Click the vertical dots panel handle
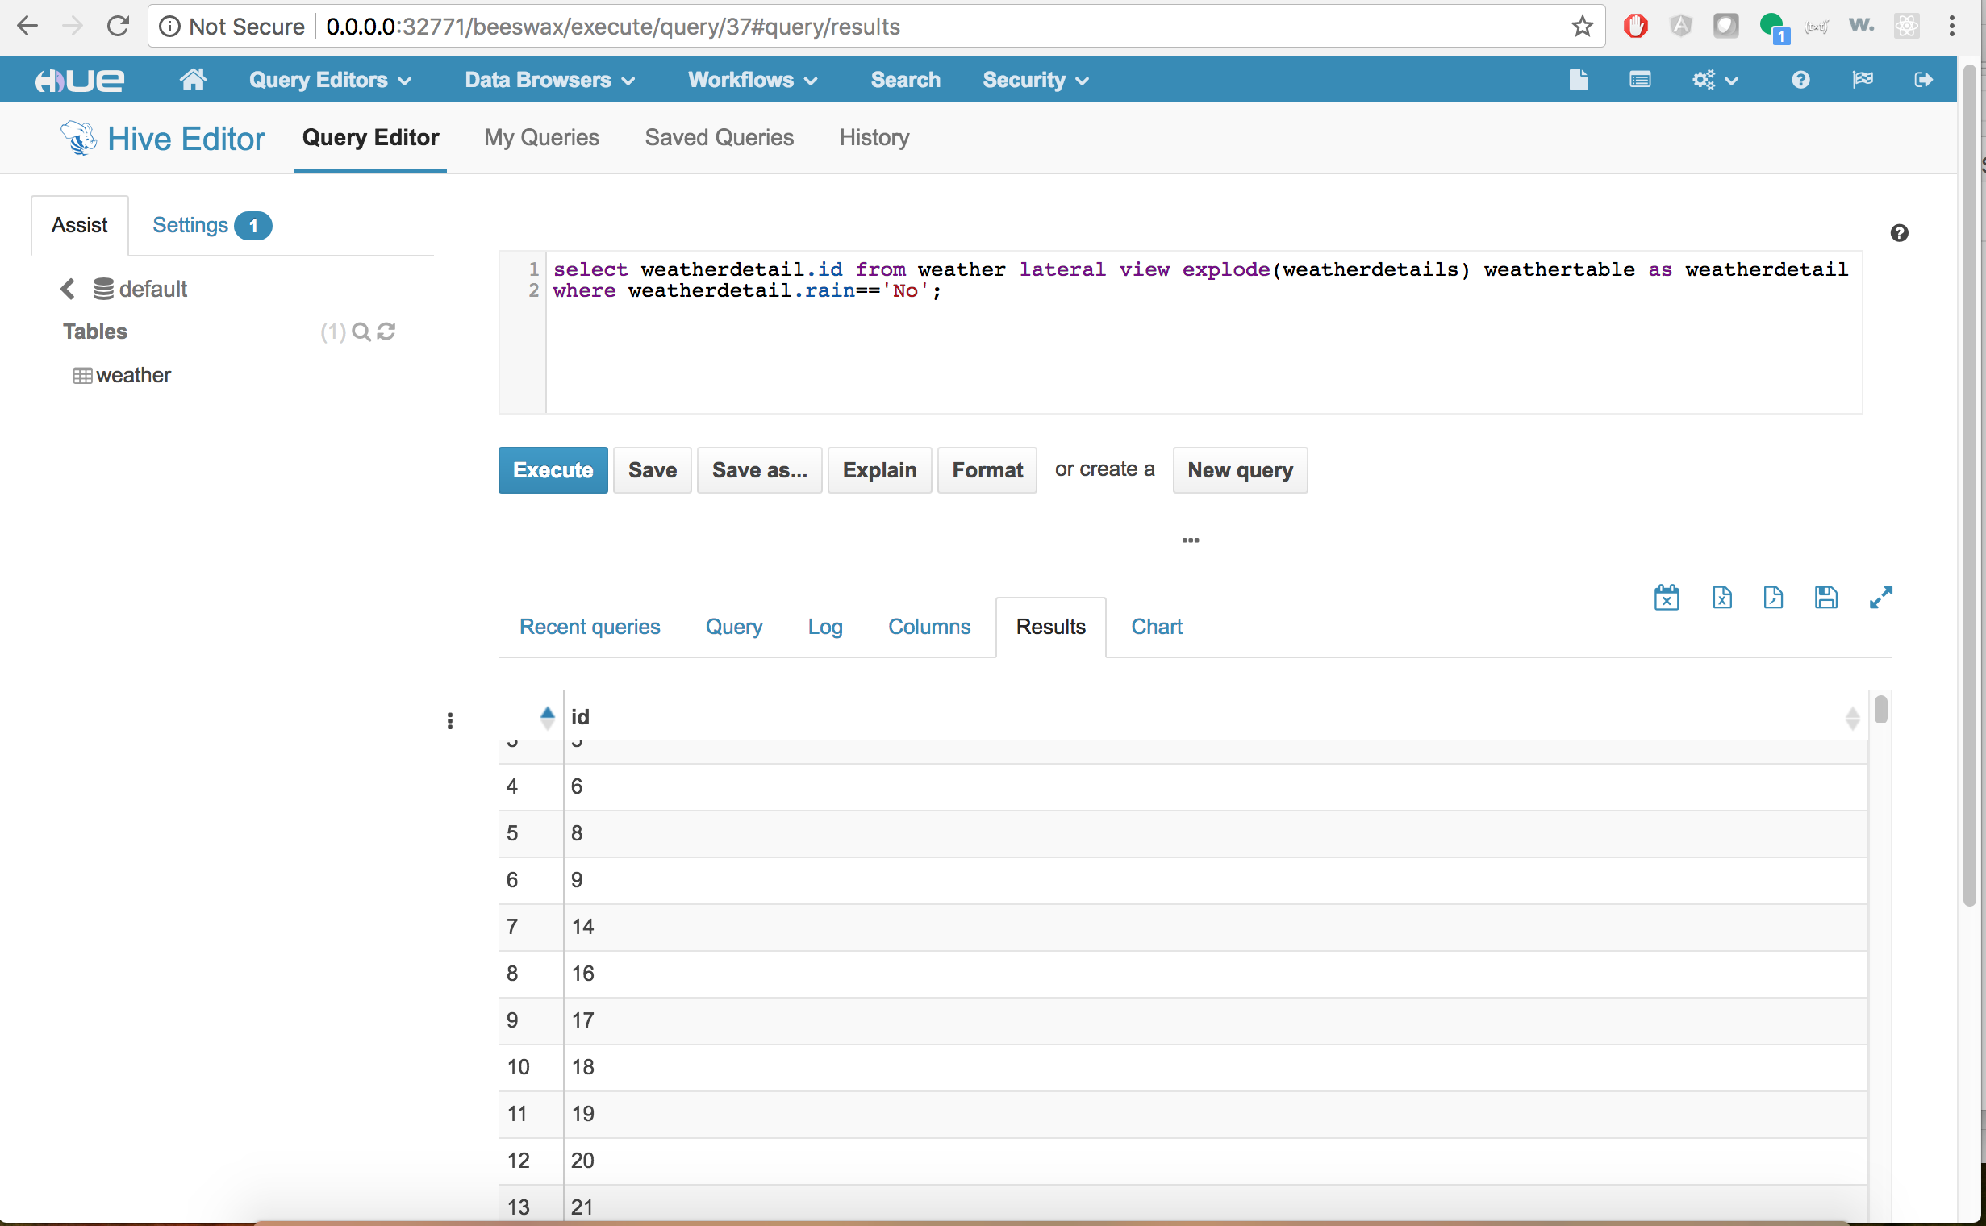The image size is (1986, 1226). coord(450,721)
